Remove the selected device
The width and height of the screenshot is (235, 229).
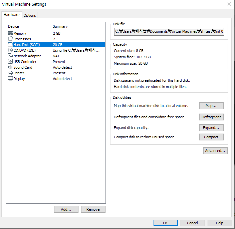(93, 209)
